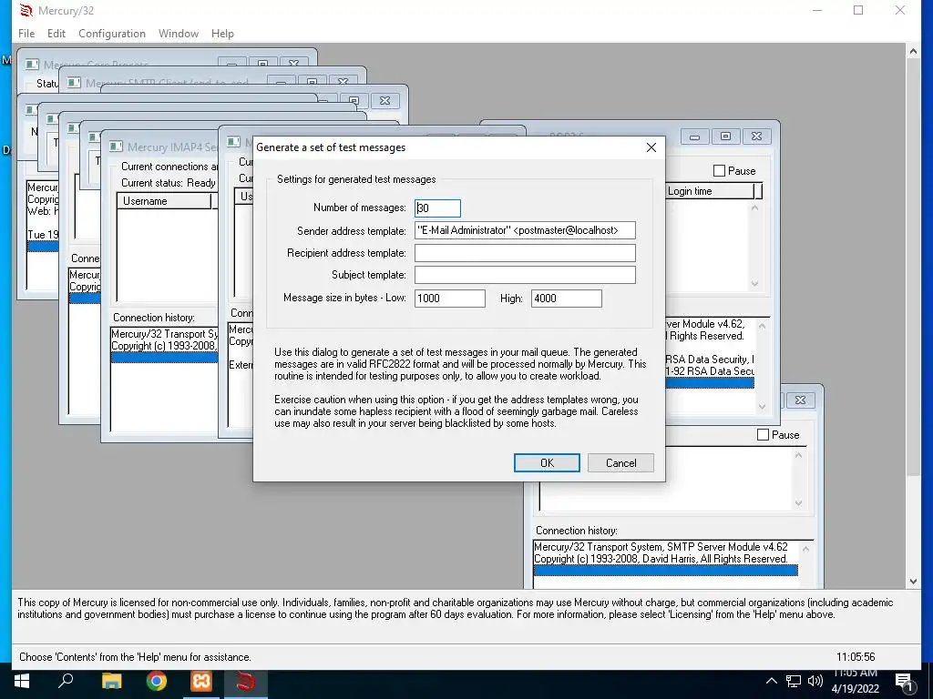Close the SMTP Server window behind dialog
Image resolution: width=933 pixels, height=699 pixels.
click(800, 400)
